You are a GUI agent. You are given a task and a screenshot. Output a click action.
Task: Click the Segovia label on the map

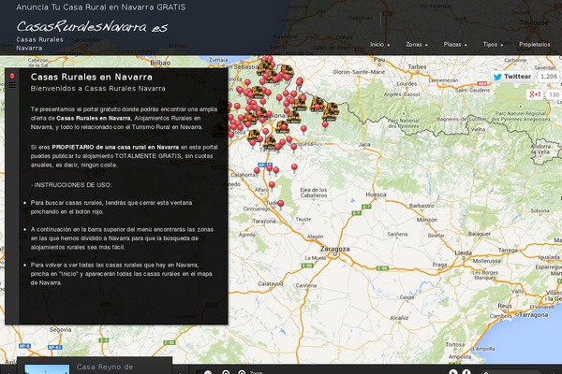[x=60, y=330]
